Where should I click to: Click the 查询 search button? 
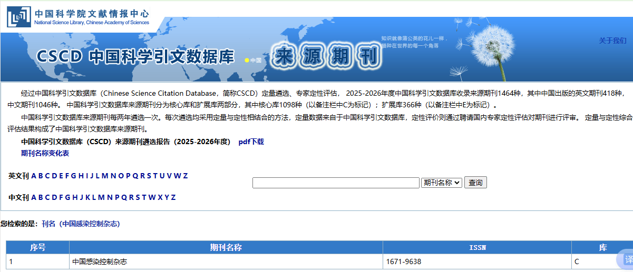pos(475,183)
